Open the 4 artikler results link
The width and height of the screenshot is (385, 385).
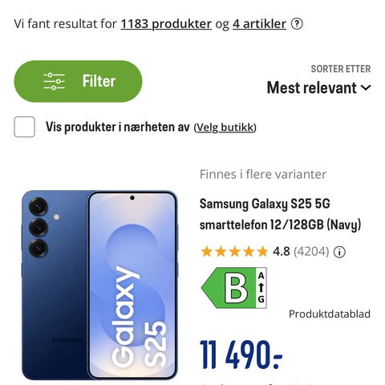tap(259, 24)
